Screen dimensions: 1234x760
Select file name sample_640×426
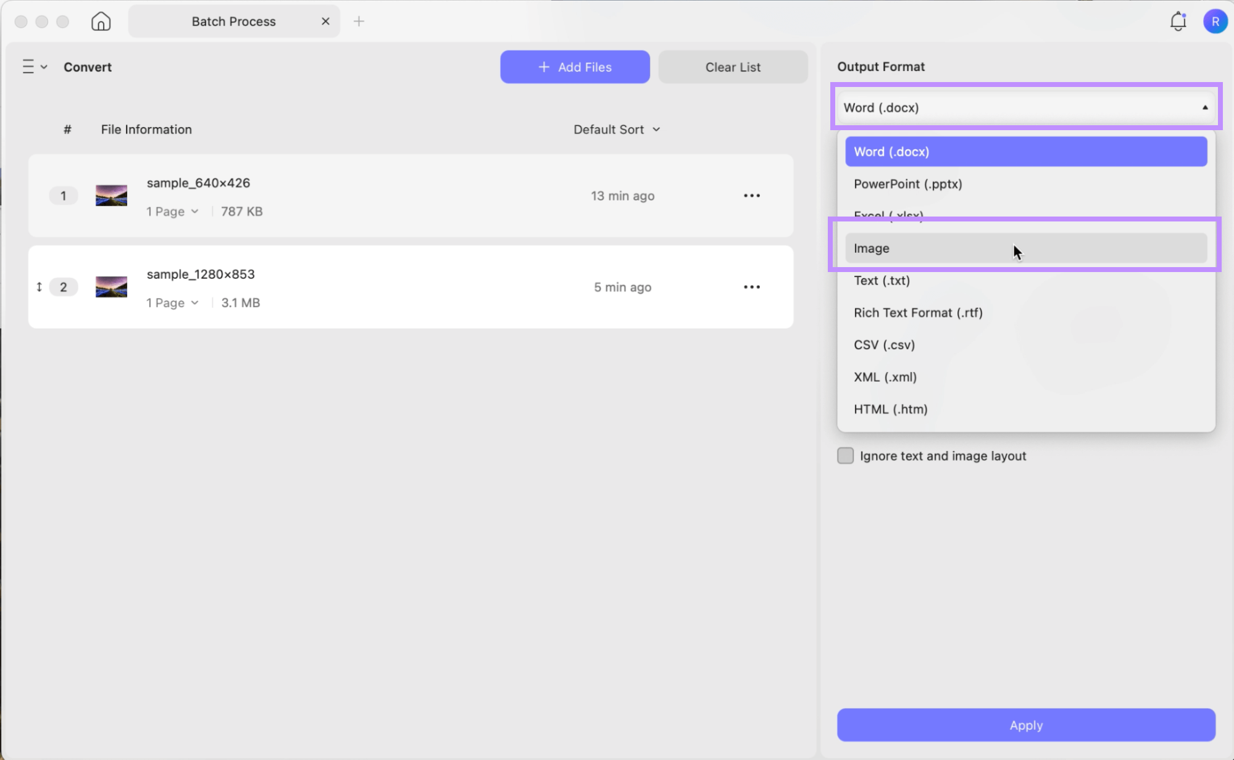[198, 183]
